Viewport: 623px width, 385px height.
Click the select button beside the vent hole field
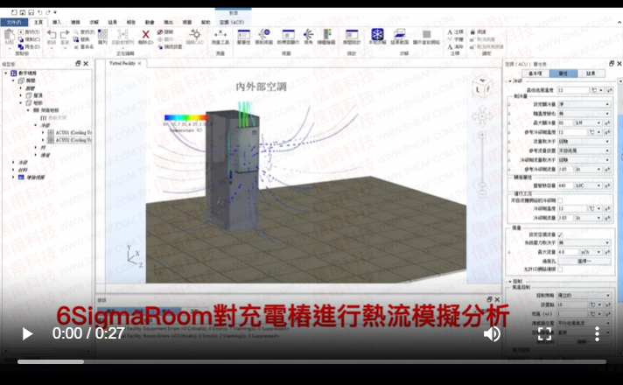click(x=584, y=261)
